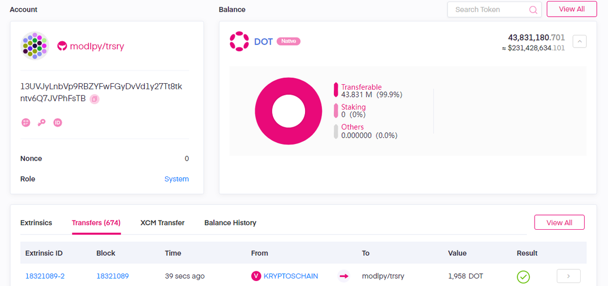Click the KRYPTOSCHAIN verified avatar icon
Screen dimensions: 608x286
256,276
